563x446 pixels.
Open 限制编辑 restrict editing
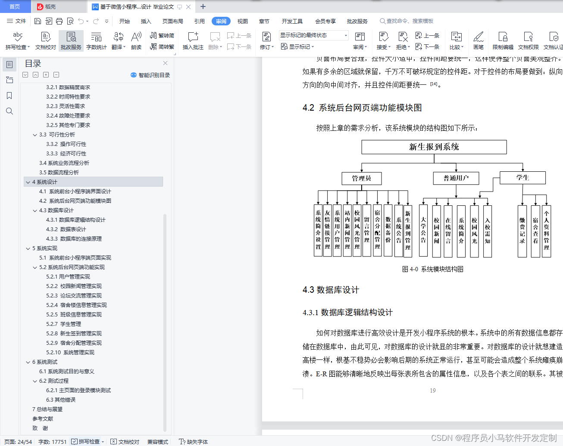(503, 41)
